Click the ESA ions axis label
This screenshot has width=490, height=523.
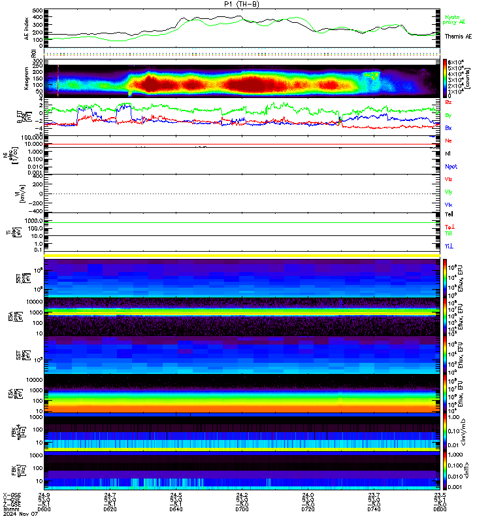pyautogui.click(x=15, y=316)
